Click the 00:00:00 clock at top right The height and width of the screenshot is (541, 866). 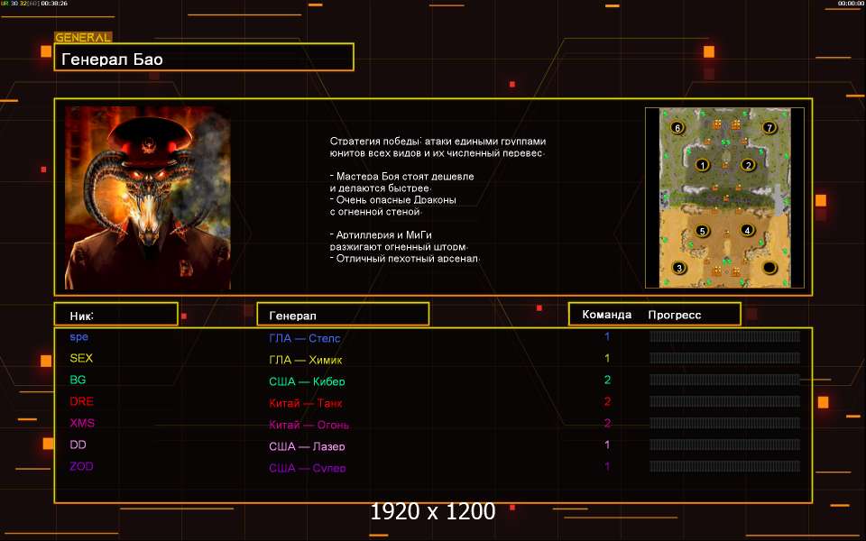click(x=850, y=4)
